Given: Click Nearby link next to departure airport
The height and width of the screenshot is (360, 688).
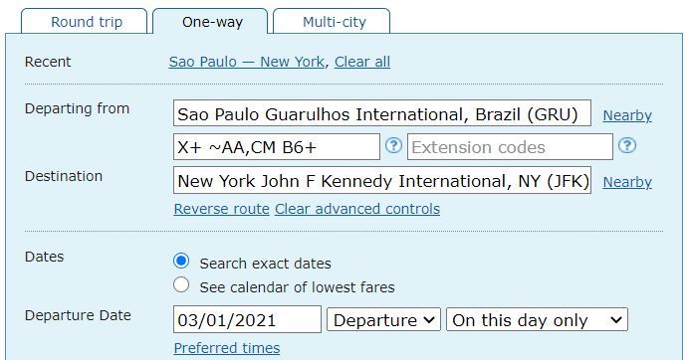Looking at the screenshot, I should 627,115.
